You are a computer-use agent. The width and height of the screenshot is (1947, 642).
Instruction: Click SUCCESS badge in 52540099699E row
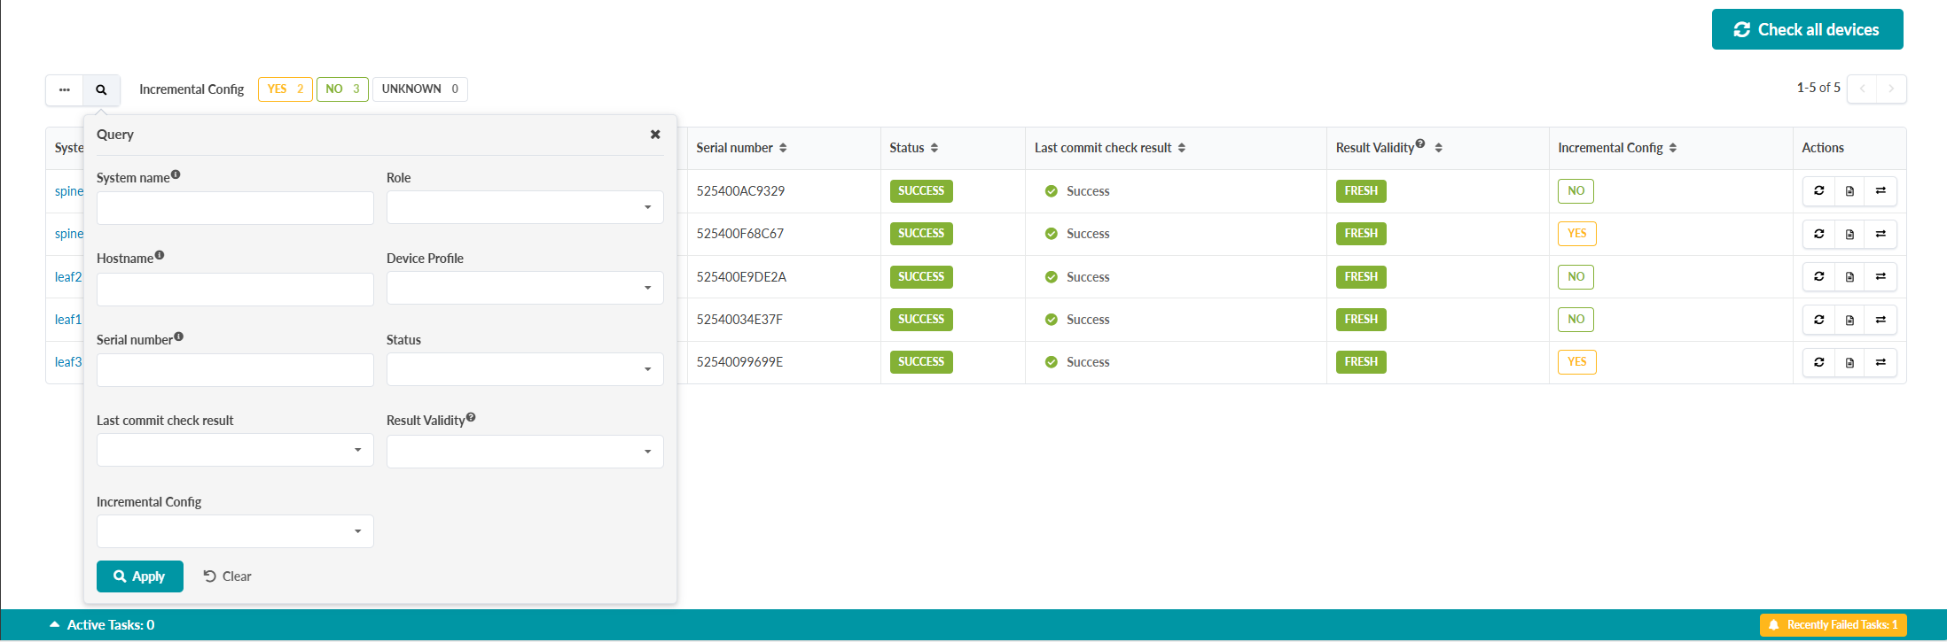(921, 362)
